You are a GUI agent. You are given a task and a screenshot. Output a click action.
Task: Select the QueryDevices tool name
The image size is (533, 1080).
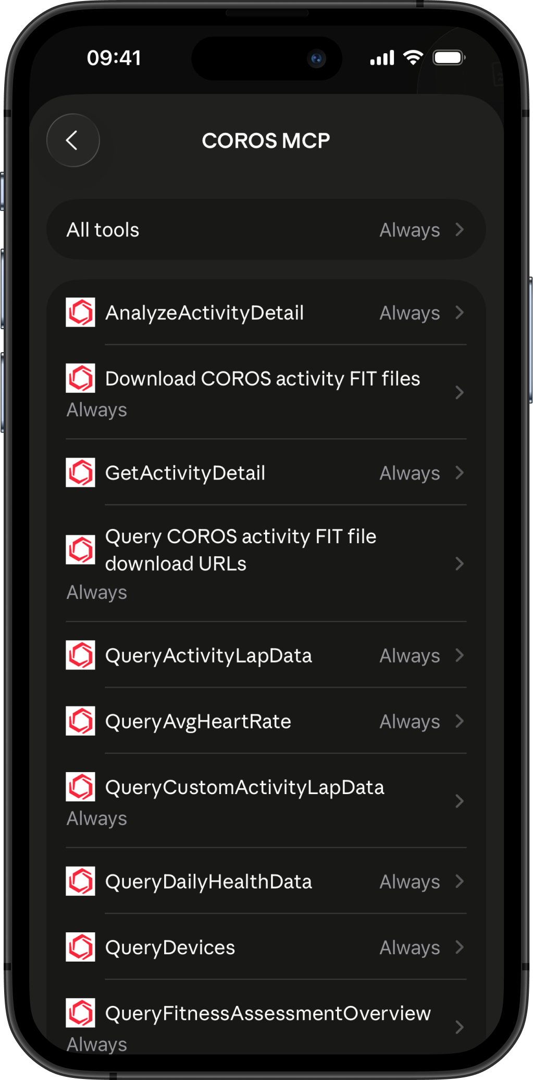pyautogui.click(x=170, y=947)
